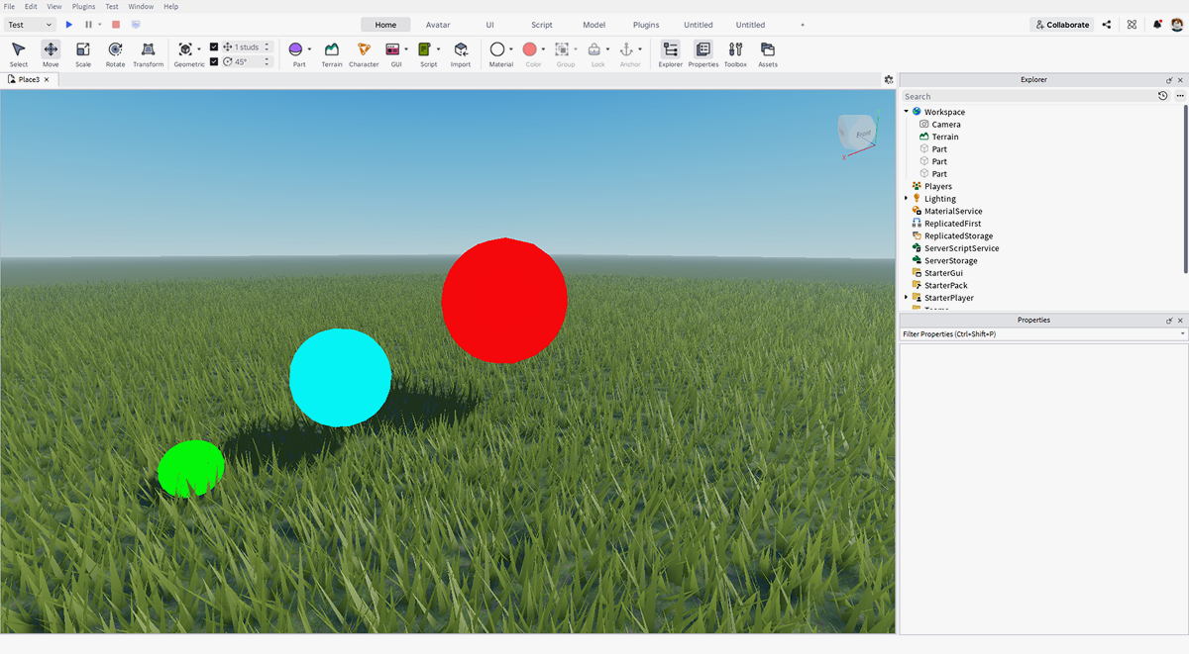This screenshot has width=1189, height=654.
Task: Open the Test mode dropdown
Action: pyautogui.click(x=30, y=25)
